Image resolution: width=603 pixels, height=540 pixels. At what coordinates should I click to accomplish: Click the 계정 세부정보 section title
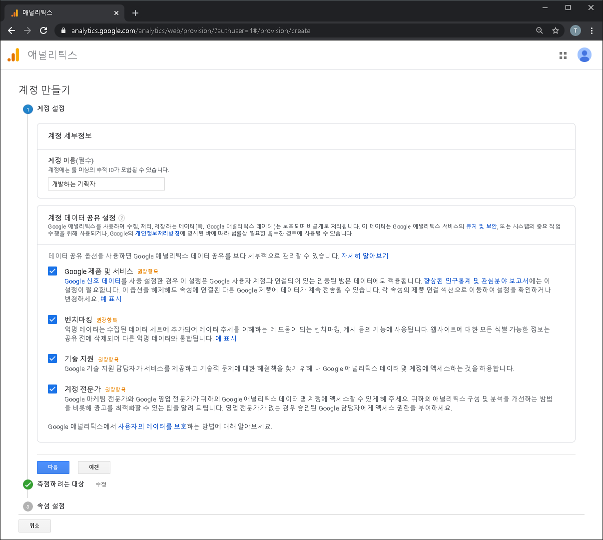point(70,136)
